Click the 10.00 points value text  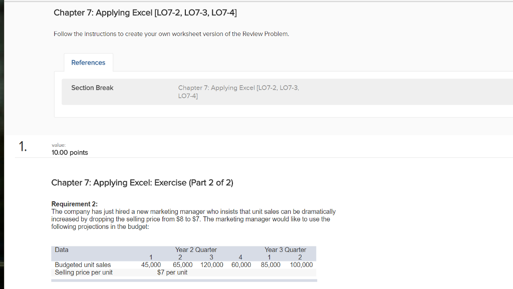point(69,152)
